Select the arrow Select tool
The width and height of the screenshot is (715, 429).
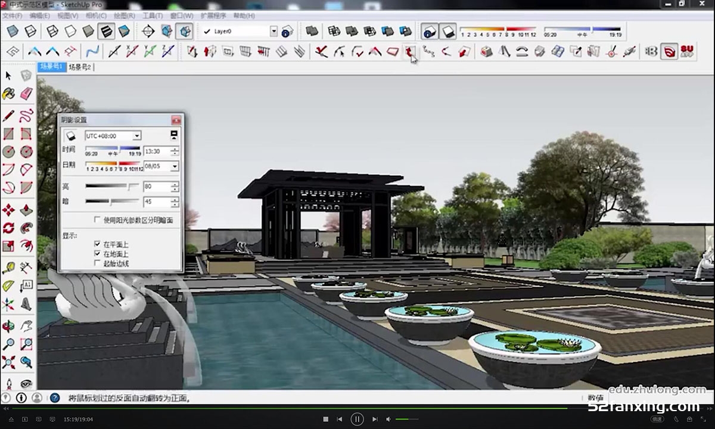tap(8, 76)
